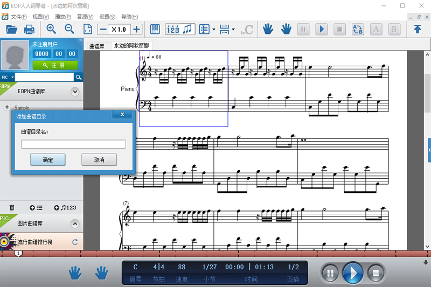Click the red timeline progress bar

tap(215, 254)
